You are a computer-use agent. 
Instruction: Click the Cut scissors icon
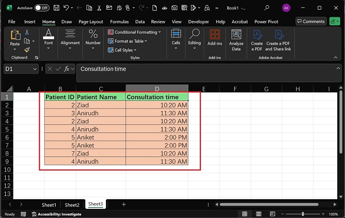27,32
